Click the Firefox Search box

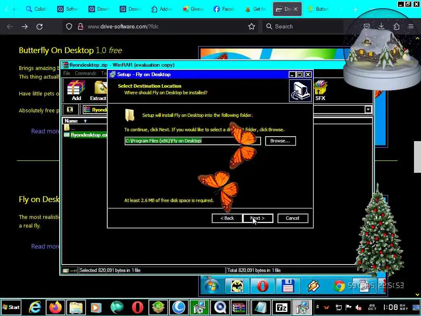(x=303, y=26)
